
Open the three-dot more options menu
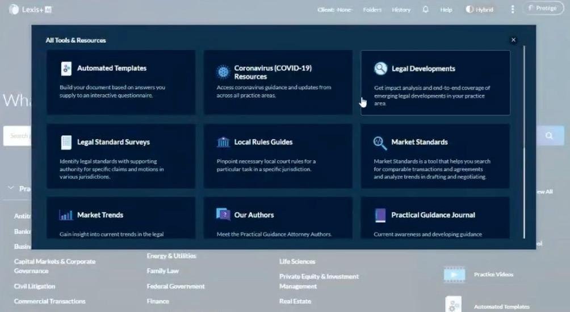513,10
